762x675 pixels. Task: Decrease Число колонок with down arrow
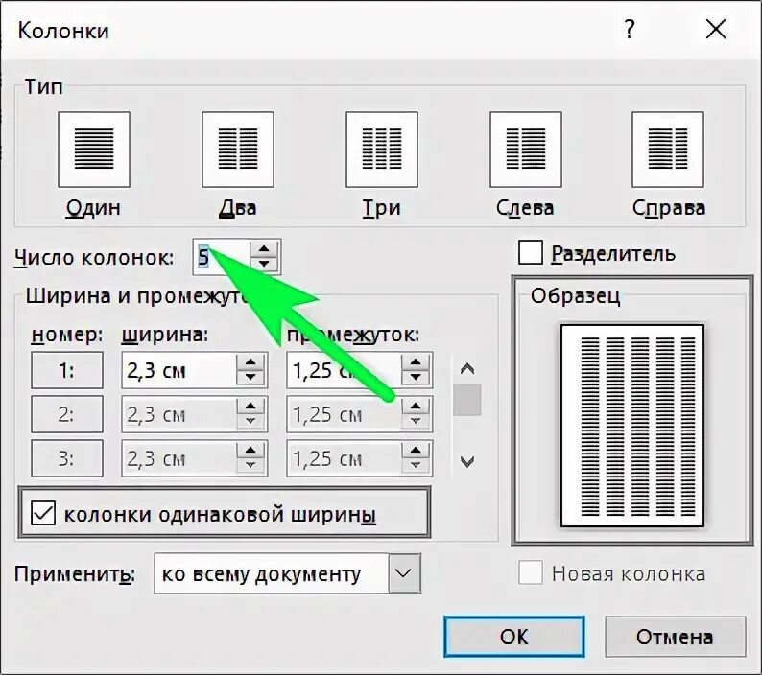coord(264,265)
